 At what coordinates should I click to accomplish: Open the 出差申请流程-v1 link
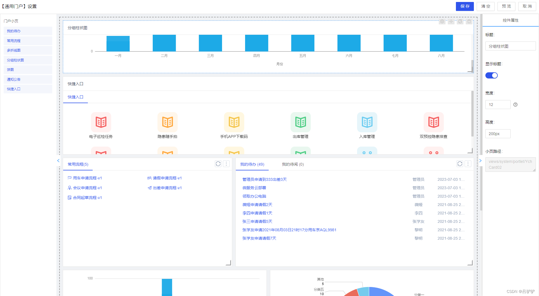[x=165, y=188]
